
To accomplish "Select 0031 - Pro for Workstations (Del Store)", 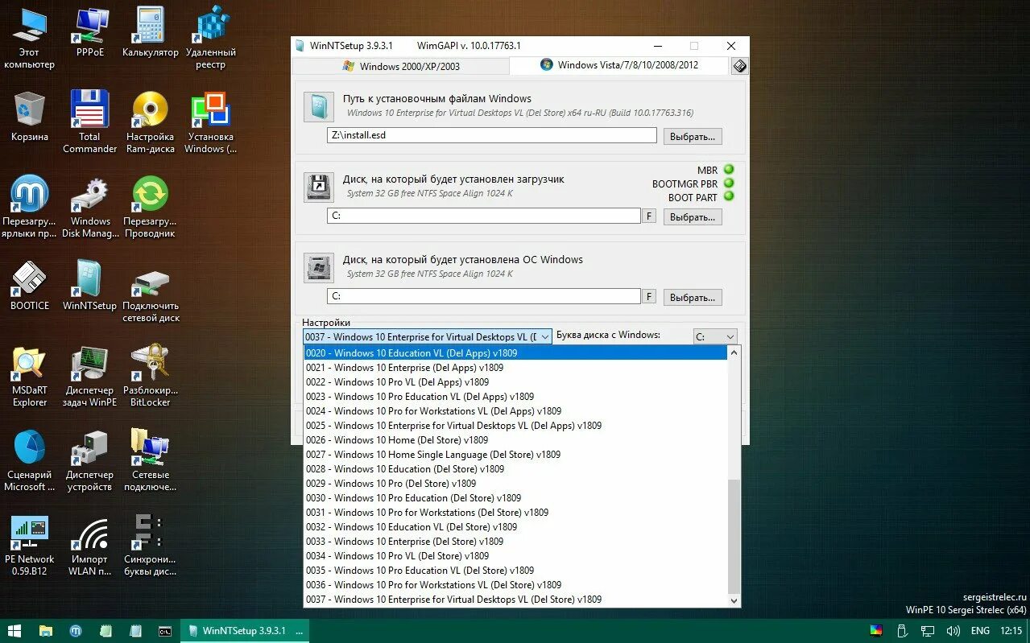I will [x=515, y=512].
